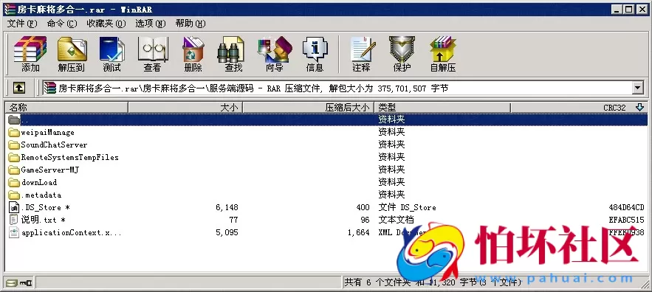This screenshot has height=292, width=652.
Task: Open the 查看 (View) tool
Action: click(152, 54)
